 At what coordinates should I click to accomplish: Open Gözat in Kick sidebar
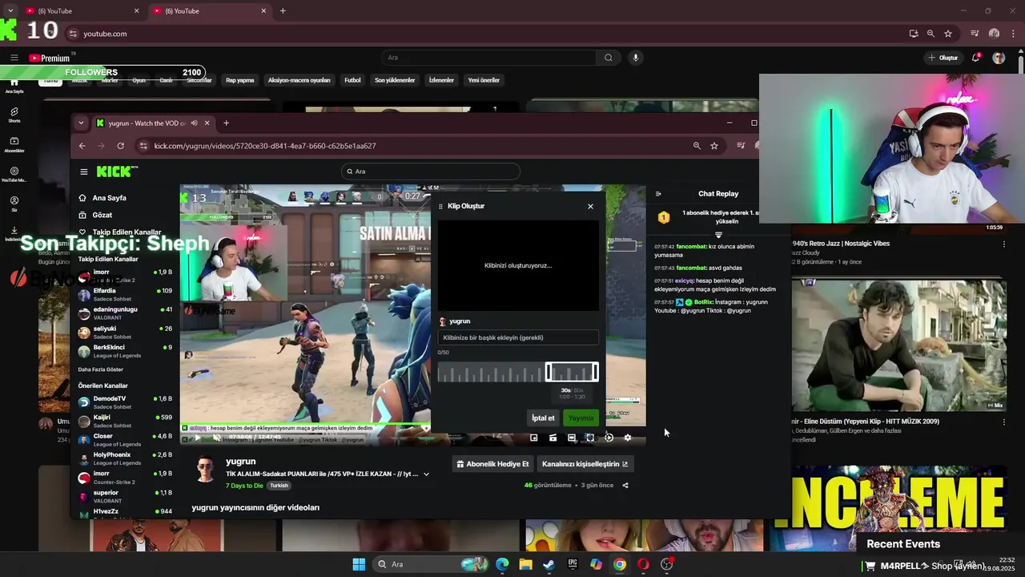[102, 216]
